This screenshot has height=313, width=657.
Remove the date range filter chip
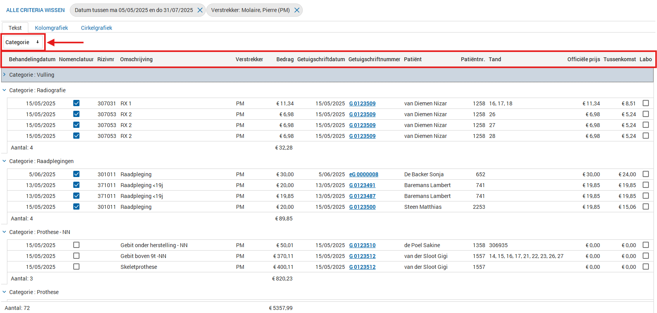[200, 10]
